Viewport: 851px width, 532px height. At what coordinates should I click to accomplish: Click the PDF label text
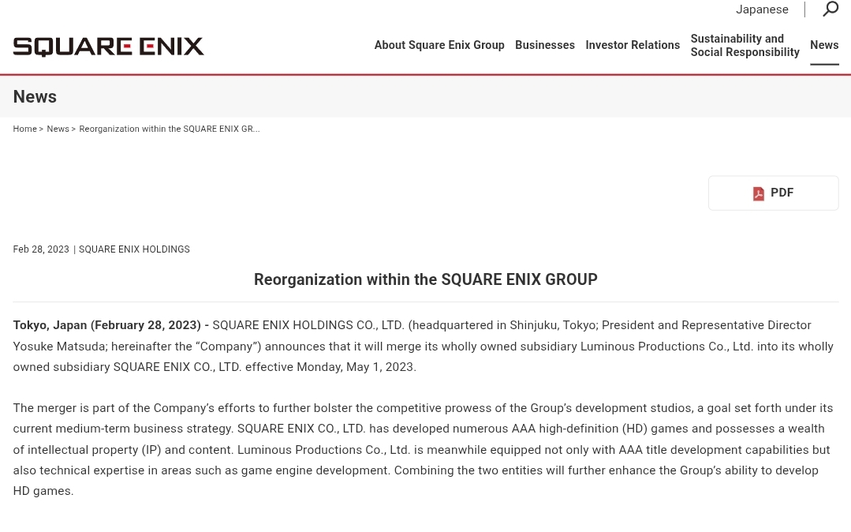click(782, 193)
